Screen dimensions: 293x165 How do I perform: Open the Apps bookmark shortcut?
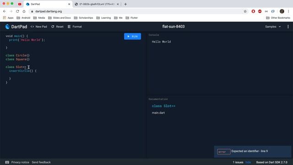tap(8, 18)
